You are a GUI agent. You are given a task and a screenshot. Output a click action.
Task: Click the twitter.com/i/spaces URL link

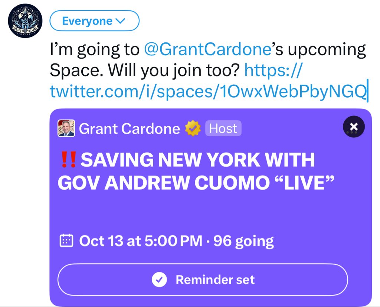click(208, 91)
